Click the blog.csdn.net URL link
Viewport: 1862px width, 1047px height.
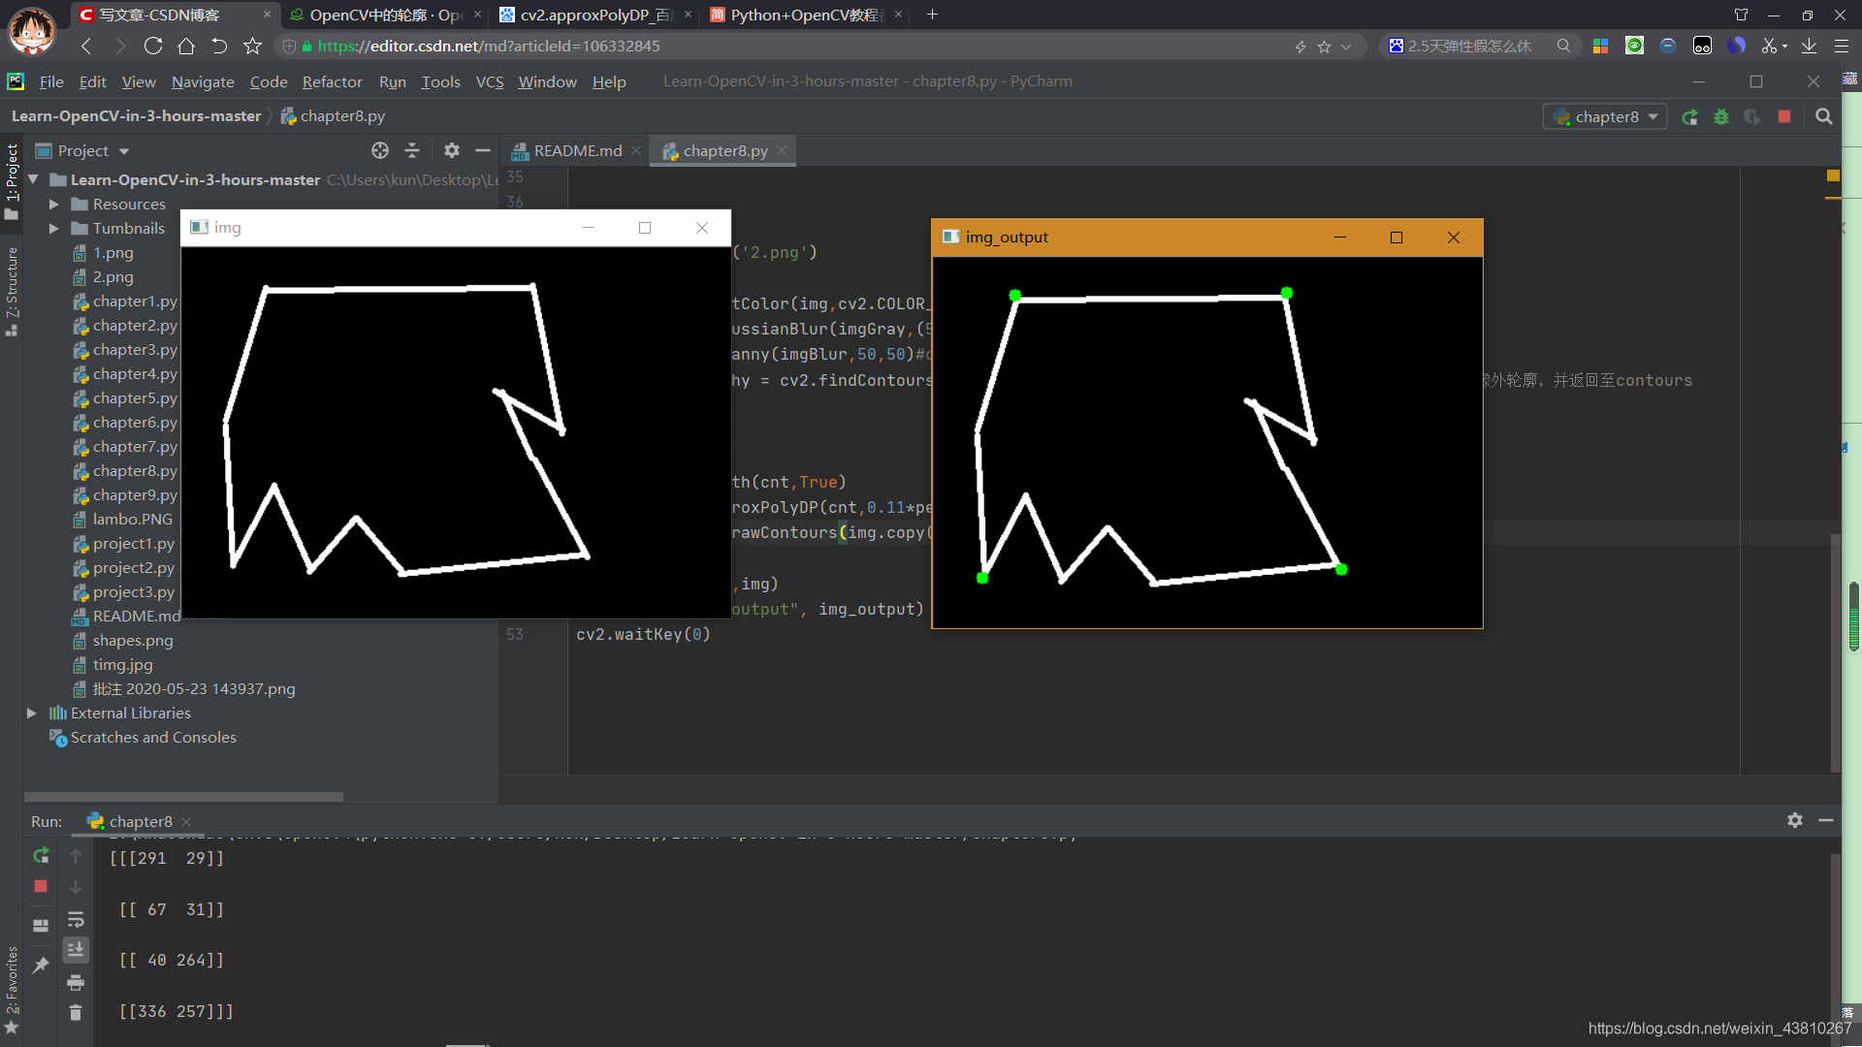(1718, 1028)
